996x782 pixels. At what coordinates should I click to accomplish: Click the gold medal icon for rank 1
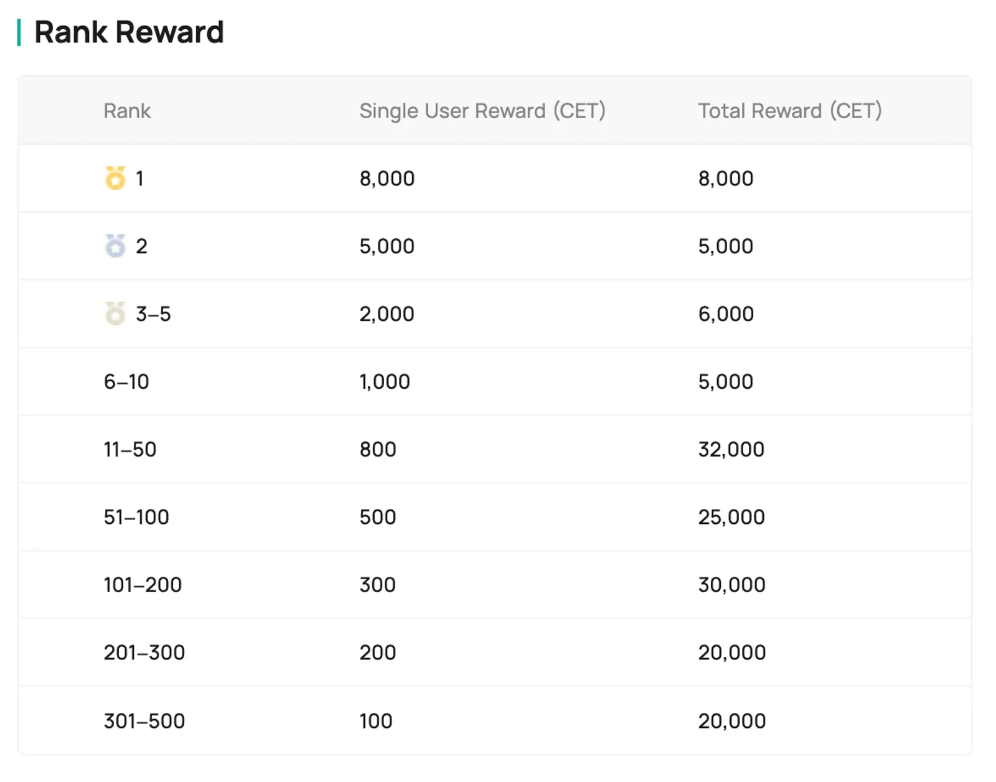[x=115, y=178]
